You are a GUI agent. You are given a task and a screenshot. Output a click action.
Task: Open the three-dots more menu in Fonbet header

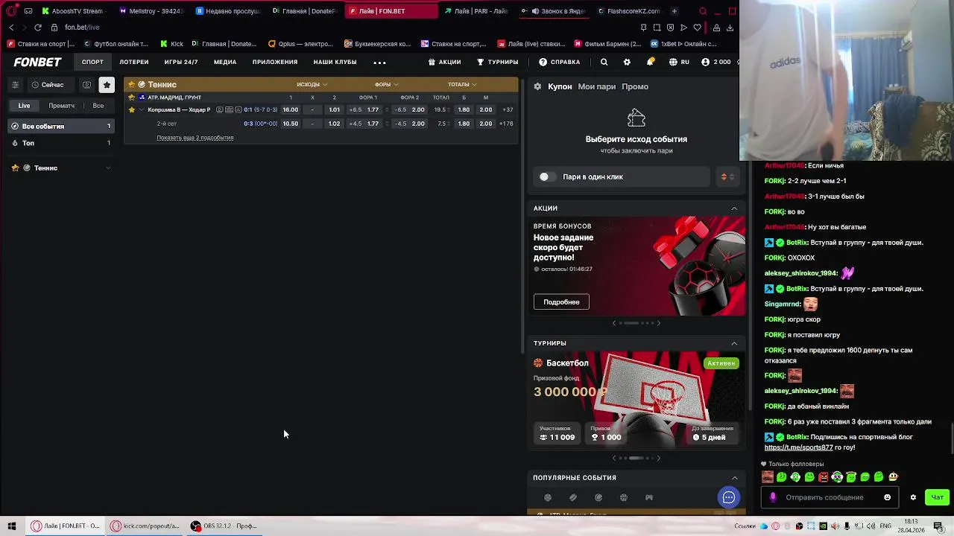(379, 63)
